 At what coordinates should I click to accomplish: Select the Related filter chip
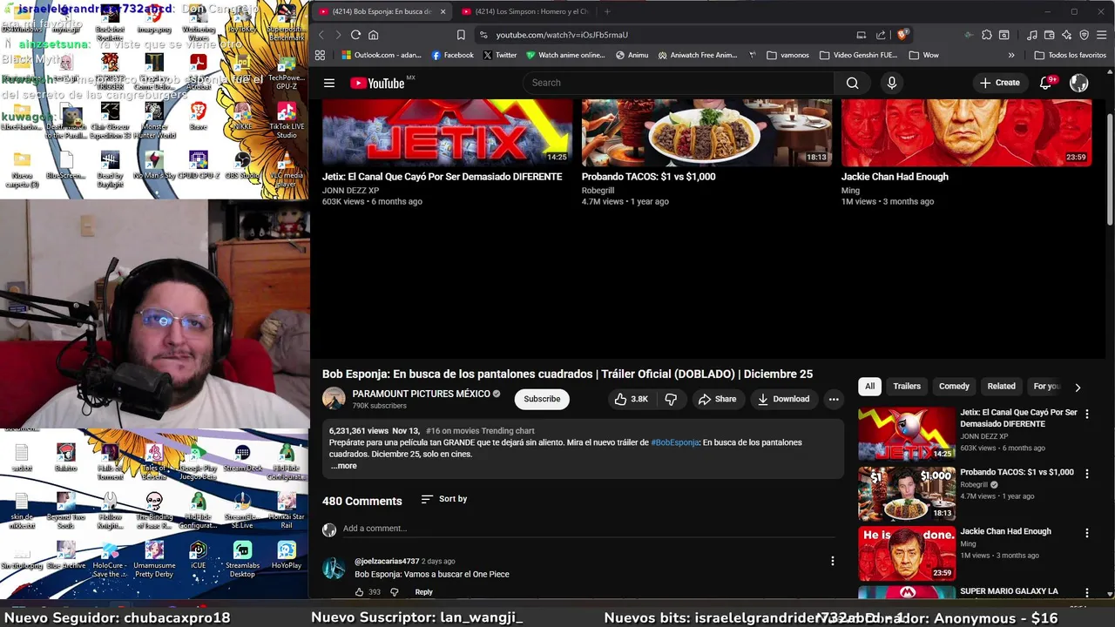coord(1001,387)
